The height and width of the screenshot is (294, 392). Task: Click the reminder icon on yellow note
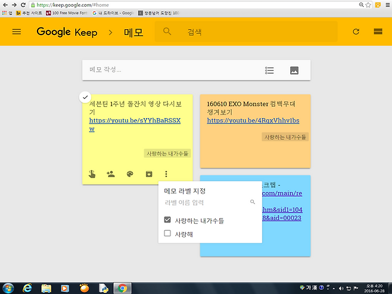coord(92,174)
